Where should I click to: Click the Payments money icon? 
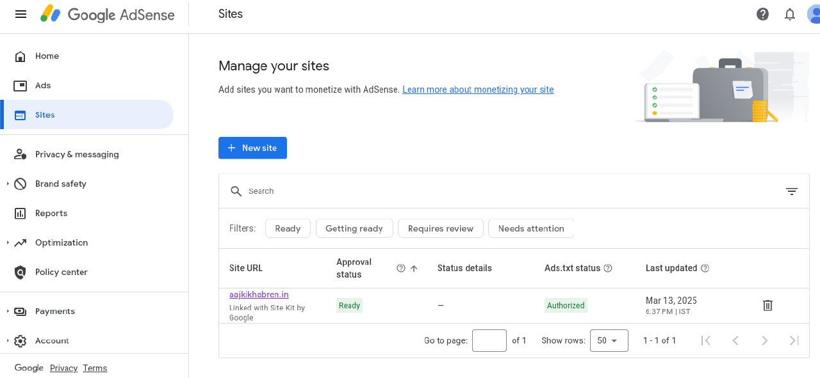(20, 311)
